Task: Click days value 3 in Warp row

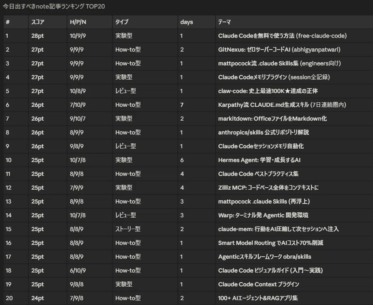Action: point(196,216)
